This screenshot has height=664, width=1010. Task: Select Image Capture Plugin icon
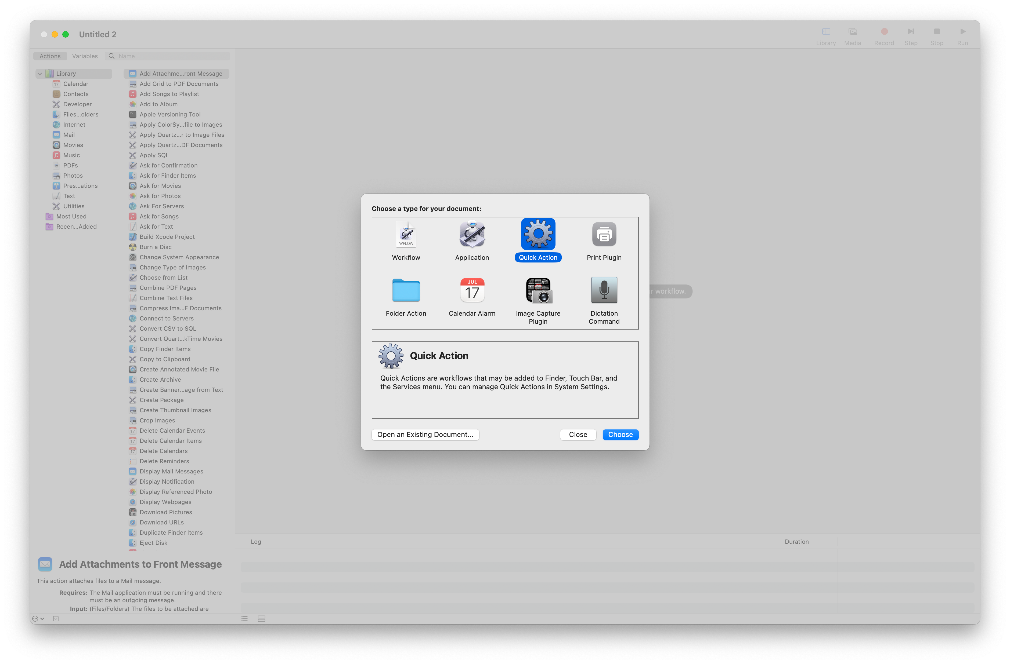538,290
